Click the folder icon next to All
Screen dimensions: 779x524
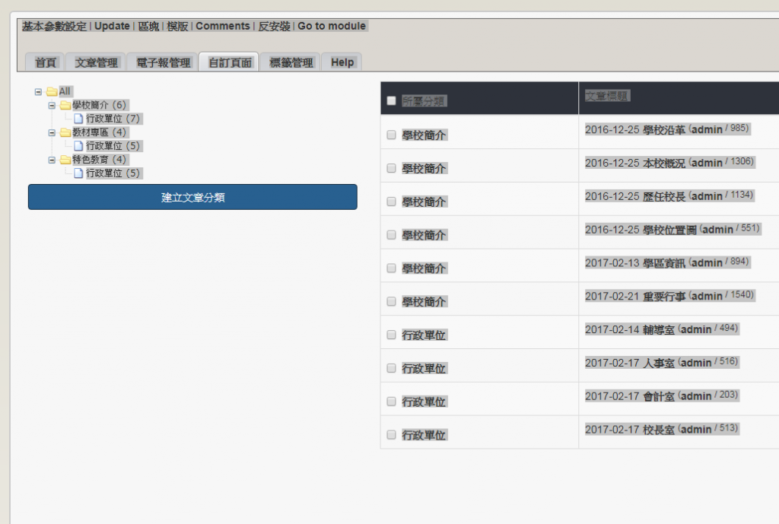[52, 92]
